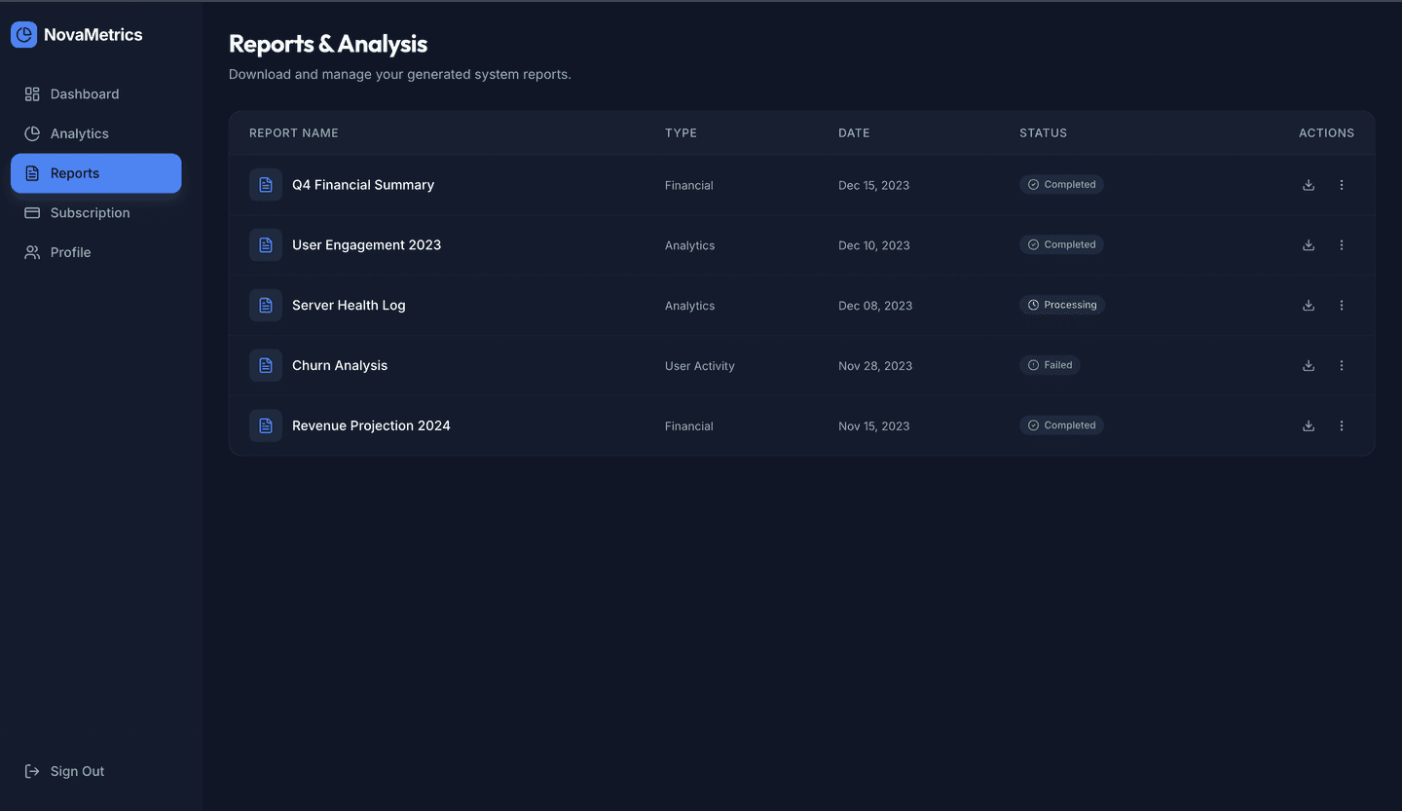
Task: Click the Churn Analysis file icon
Action: (265, 365)
